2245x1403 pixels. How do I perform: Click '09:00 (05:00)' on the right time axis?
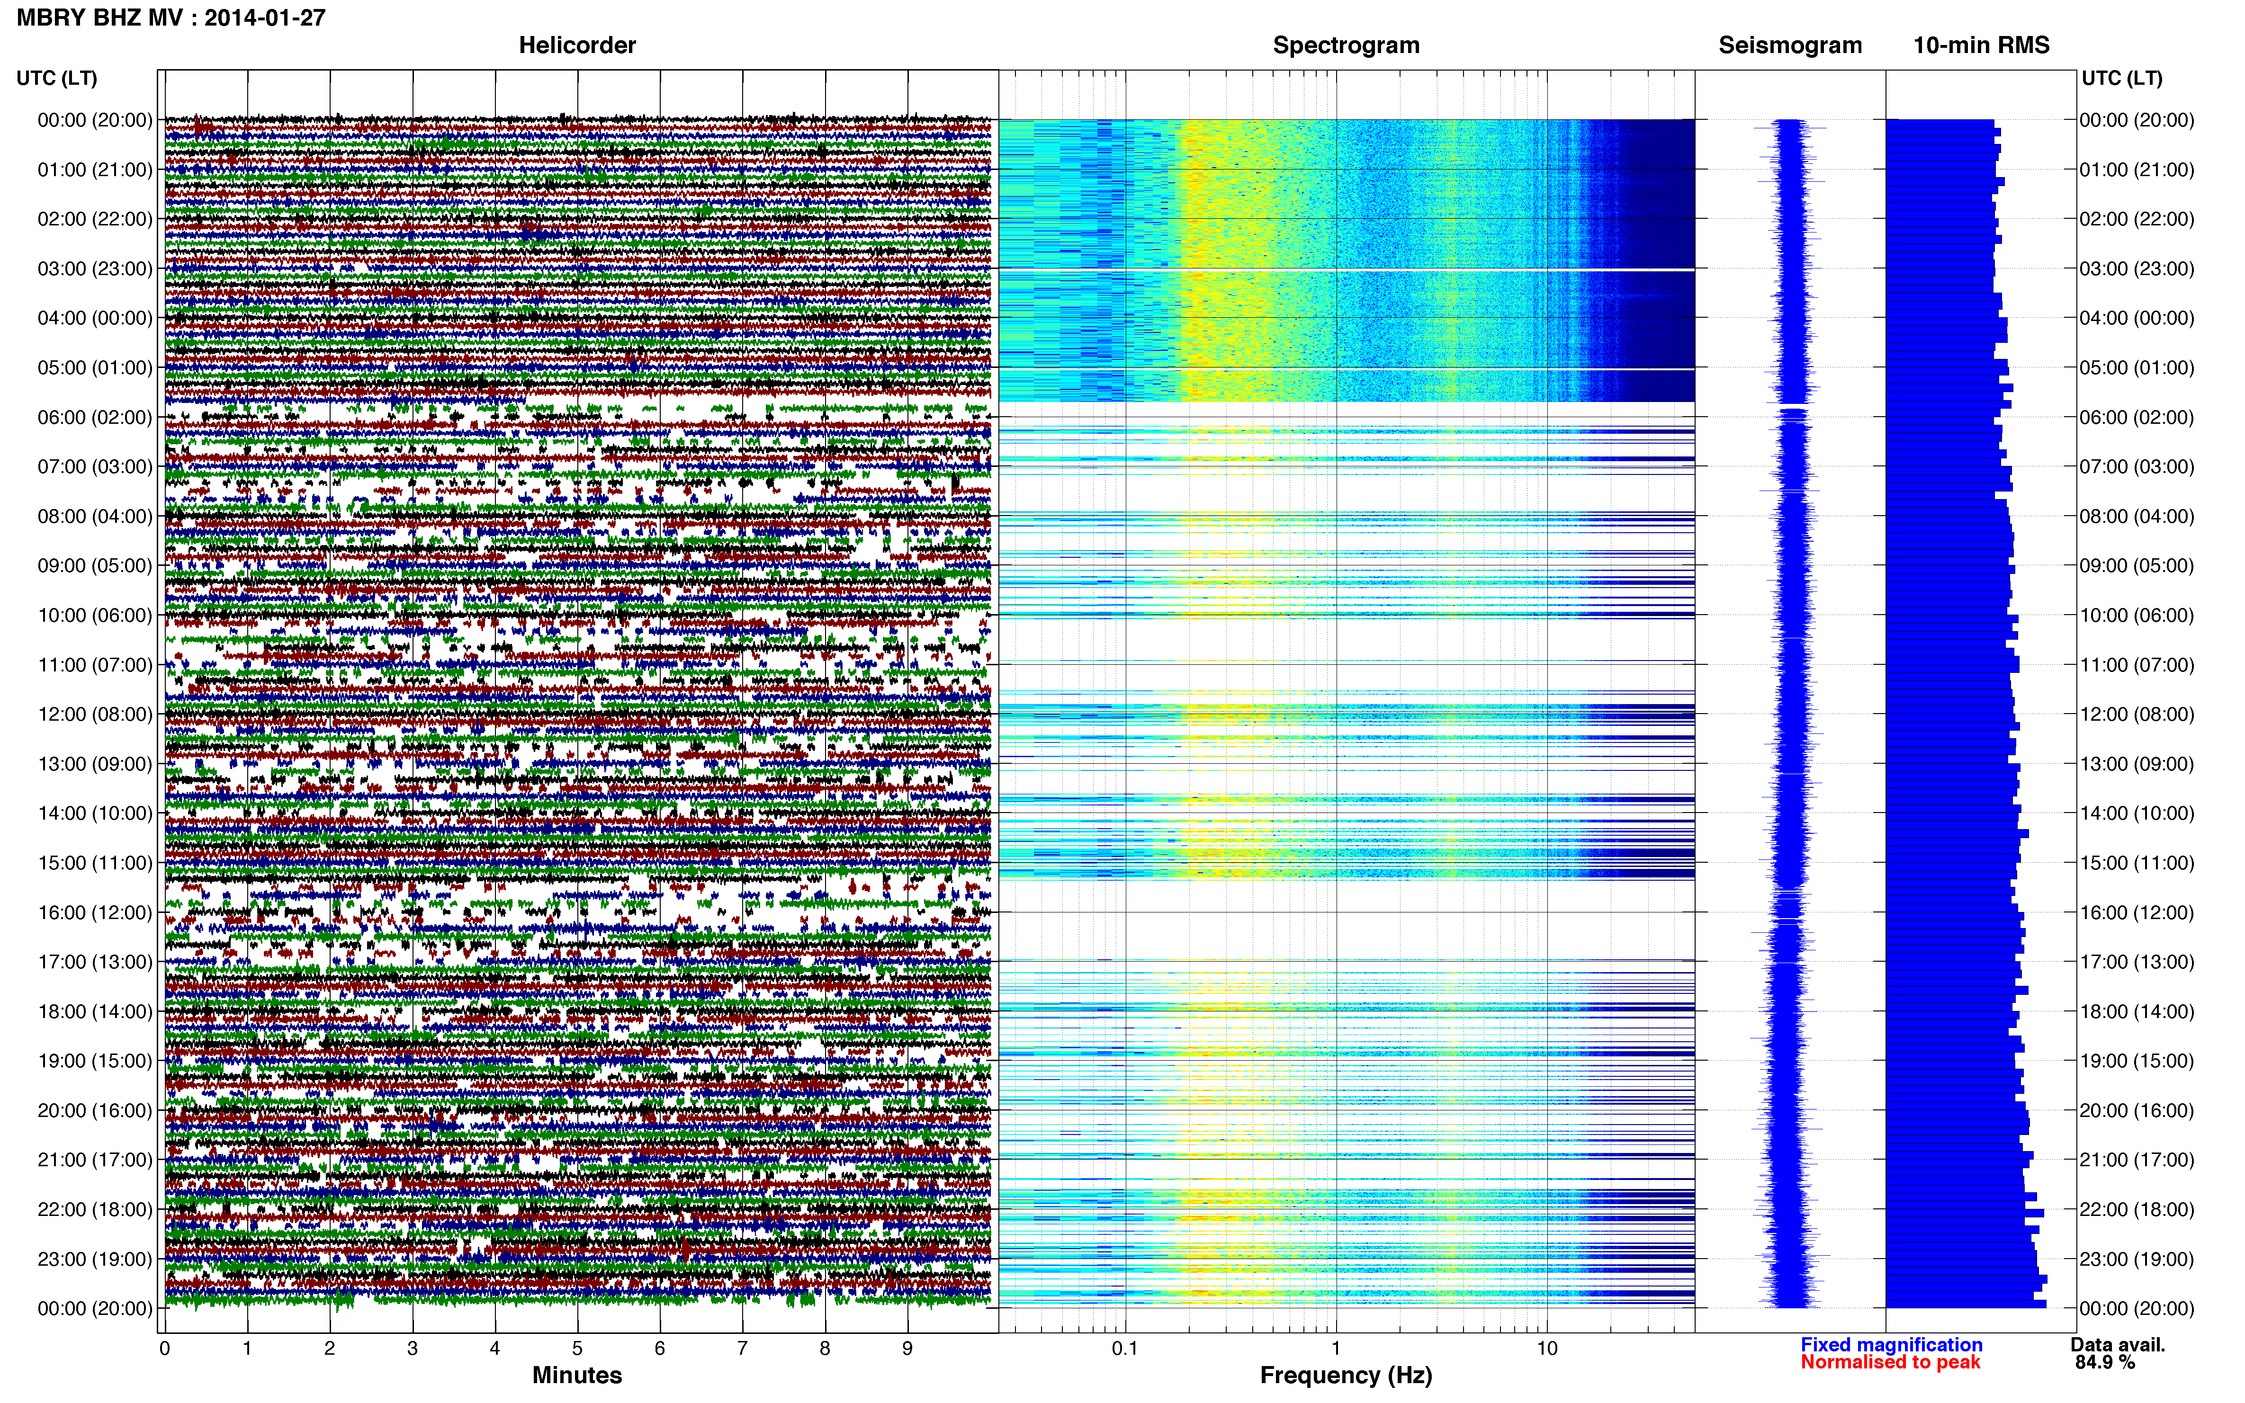pyautogui.click(x=2137, y=566)
